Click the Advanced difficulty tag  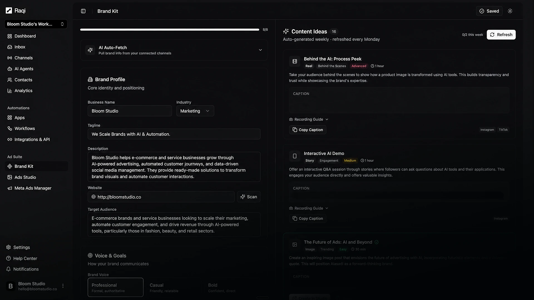[359, 66]
